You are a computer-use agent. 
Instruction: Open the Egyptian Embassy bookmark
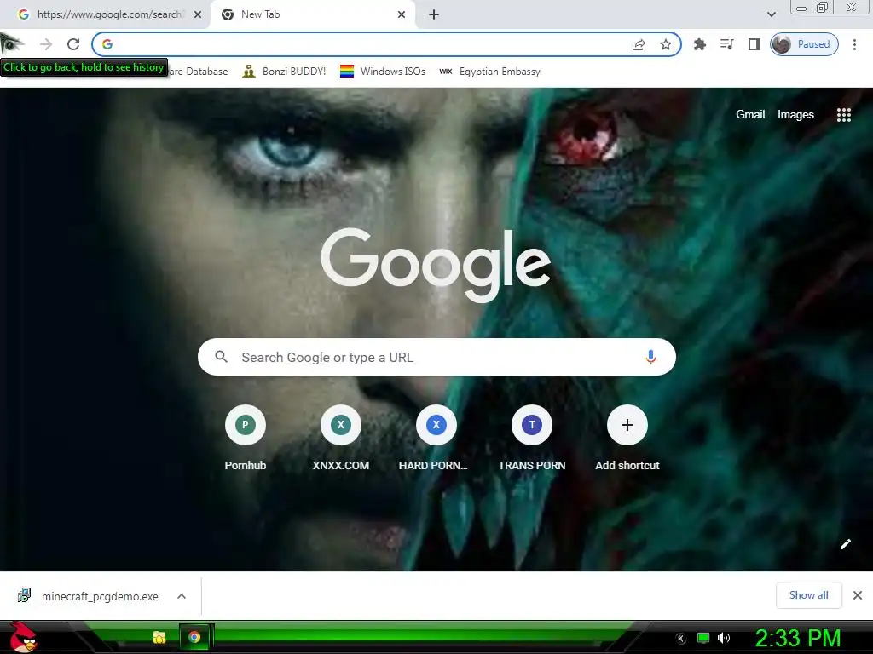pyautogui.click(x=489, y=72)
